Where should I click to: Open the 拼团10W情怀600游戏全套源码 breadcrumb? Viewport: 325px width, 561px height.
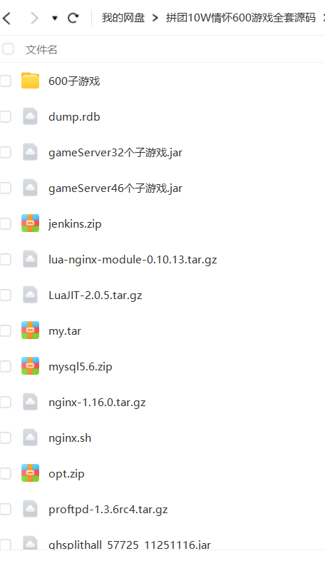tap(241, 18)
